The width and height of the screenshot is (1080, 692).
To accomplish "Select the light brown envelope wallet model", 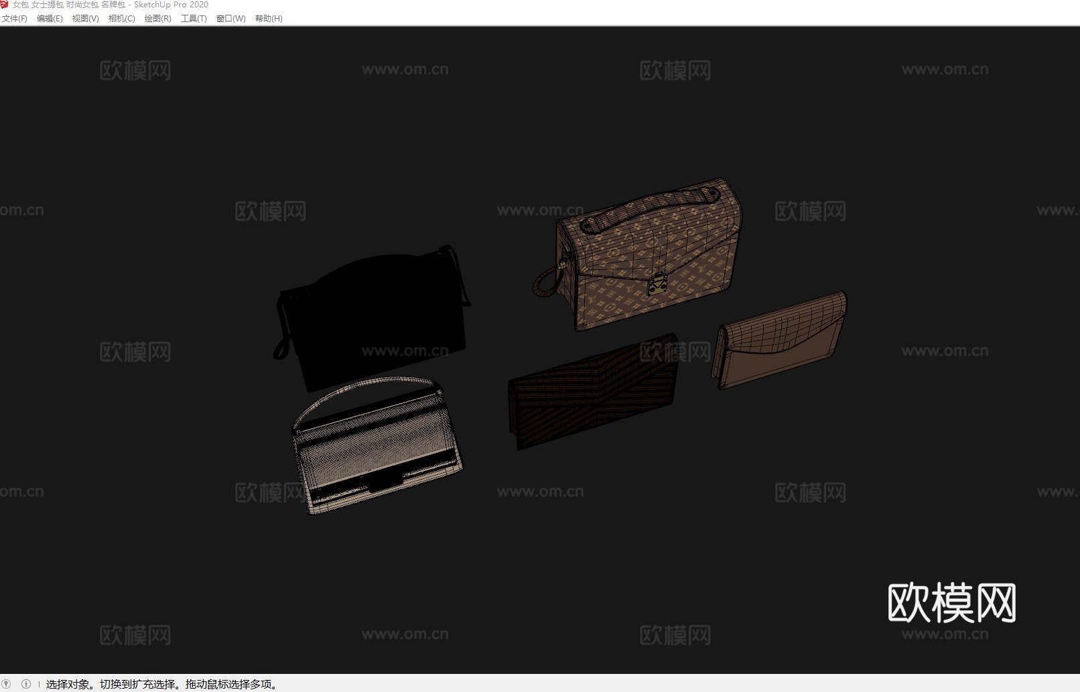I will [781, 340].
